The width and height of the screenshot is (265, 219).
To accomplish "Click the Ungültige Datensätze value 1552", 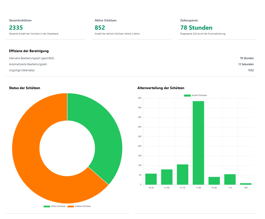I will [251, 70].
